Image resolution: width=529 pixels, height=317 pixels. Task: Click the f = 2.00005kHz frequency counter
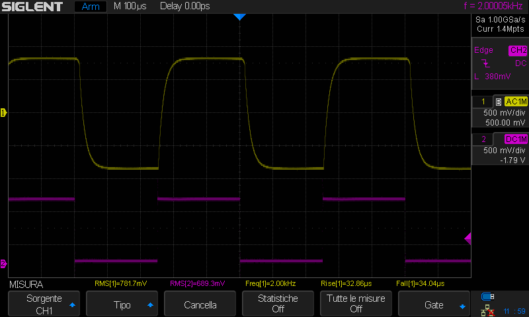tap(493, 6)
